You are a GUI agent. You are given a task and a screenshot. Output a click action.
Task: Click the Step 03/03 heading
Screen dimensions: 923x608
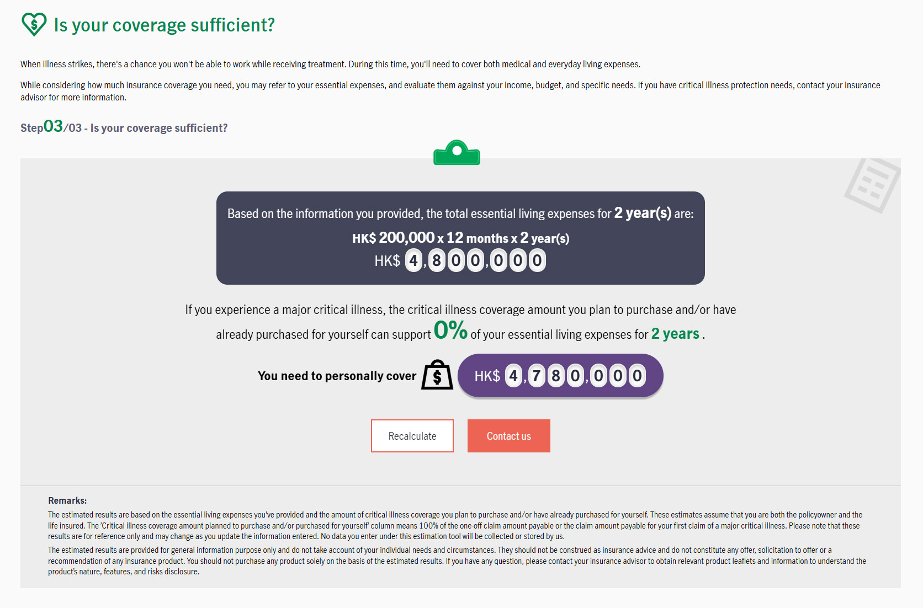pyautogui.click(x=124, y=127)
